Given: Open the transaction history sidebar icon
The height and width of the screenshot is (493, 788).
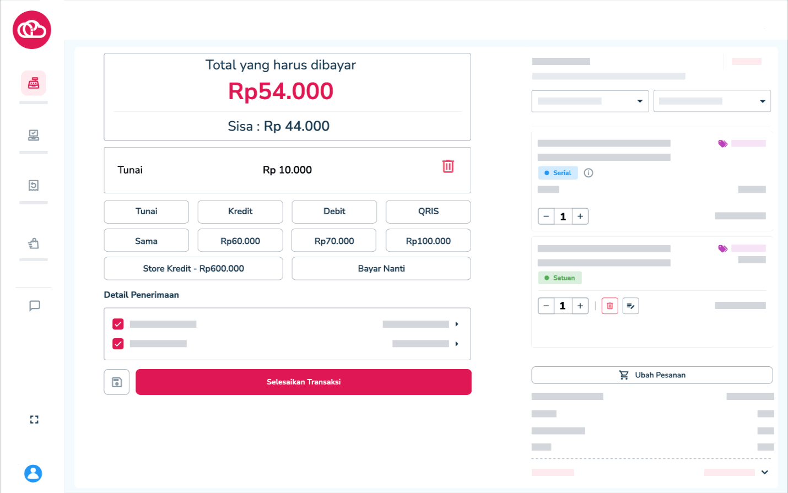Looking at the screenshot, I should 34,186.
